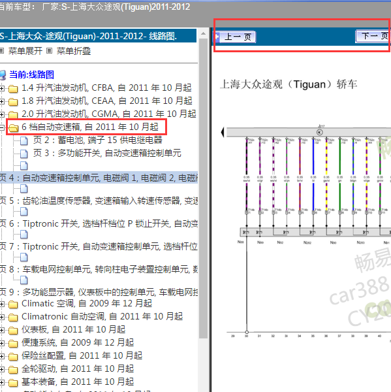The height and width of the screenshot is (392, 391).
Task: Click page icon above the 页 9 row
Action: 24,280
